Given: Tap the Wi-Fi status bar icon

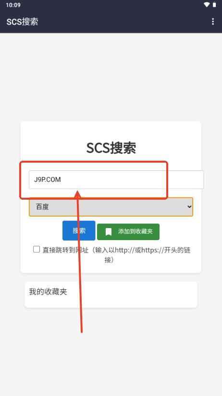Looking at the screenshot, I should point(207,5).
